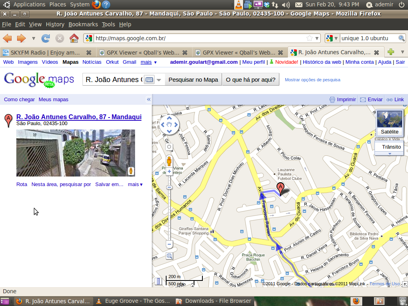
Task: Expand the 'mais' dropdown in results panel
Action: click(135, 184)
